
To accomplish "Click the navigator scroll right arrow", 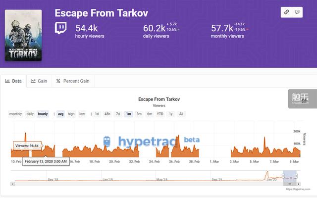I will coord(299,184).
